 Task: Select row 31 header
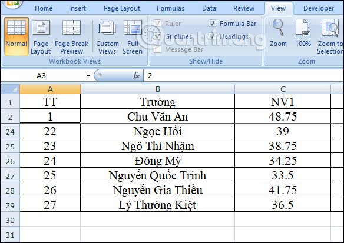pyautogui.click(x=10, y=234)
